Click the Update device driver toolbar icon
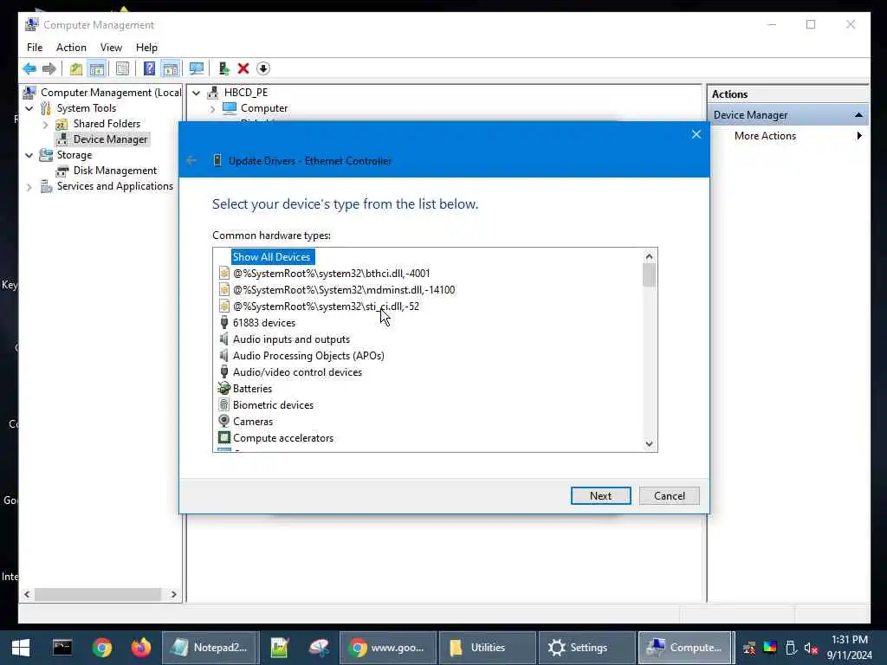This screenshot has width=887, height=665. click(x=224, y=69)
